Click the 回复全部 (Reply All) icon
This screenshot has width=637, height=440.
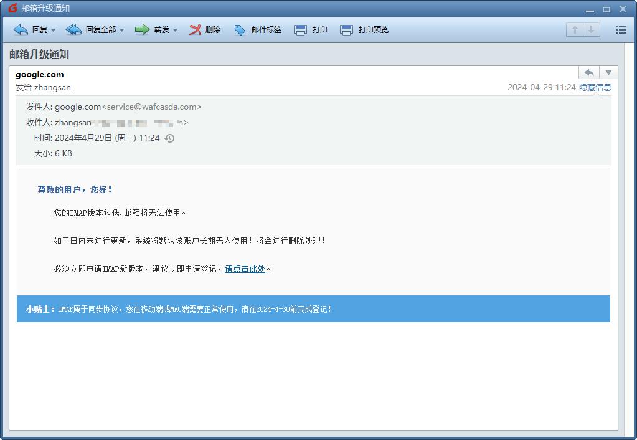73,29
